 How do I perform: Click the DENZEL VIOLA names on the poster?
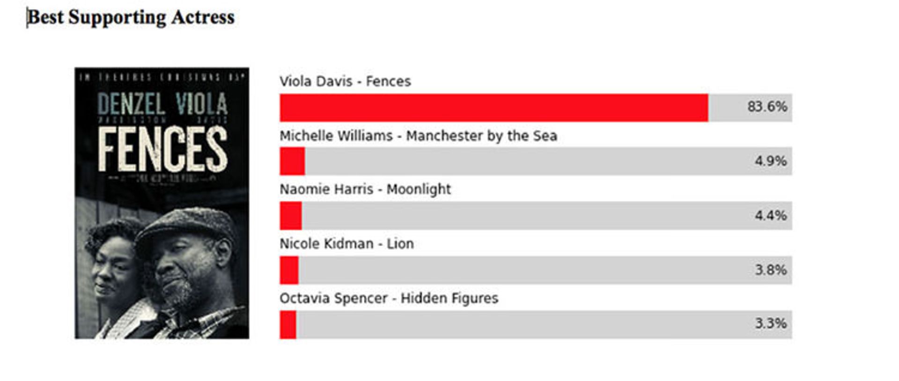[162, 104]
